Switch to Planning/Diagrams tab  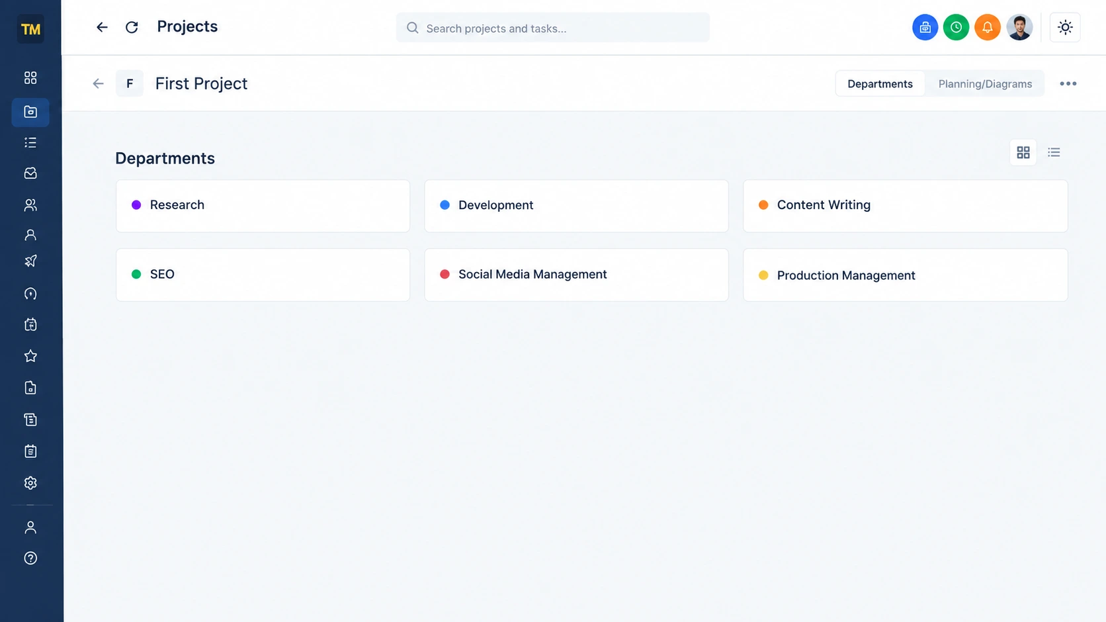tap(985, 84)
